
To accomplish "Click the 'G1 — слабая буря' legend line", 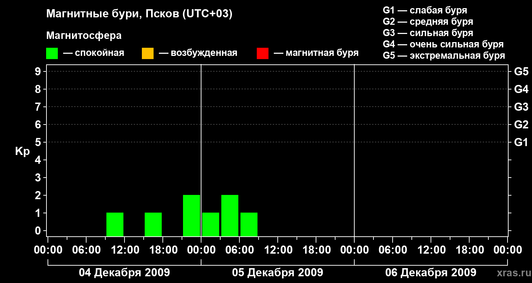I will tap(425, 10).
